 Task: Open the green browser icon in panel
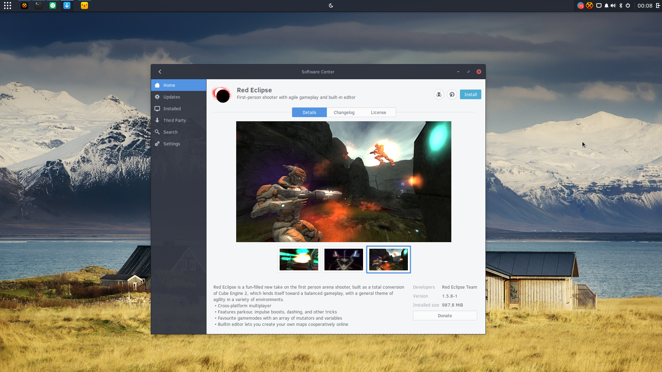point(53,6)
